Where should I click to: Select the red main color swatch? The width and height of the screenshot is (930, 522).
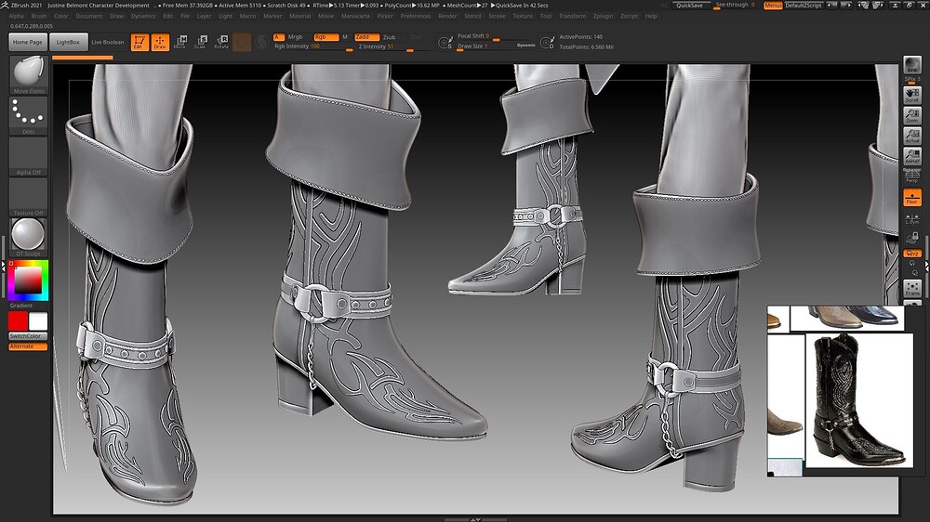pyautogui.click(x=18, y=321)
